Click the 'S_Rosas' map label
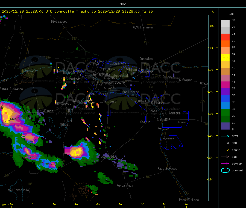 (110, 88)
